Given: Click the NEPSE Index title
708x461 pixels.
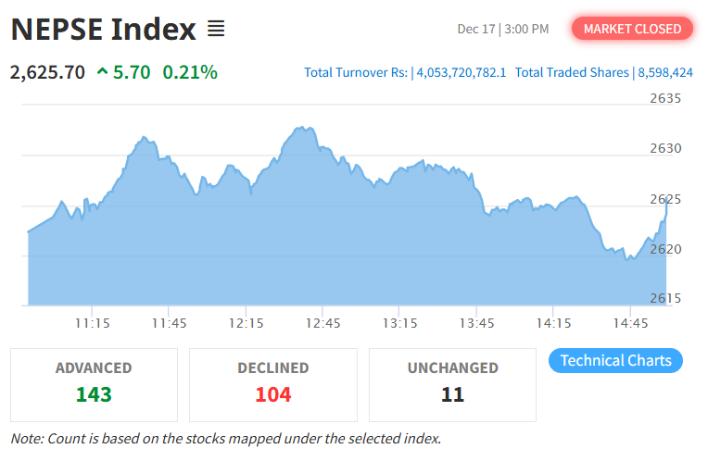Looking at the screenshot, I should (x=103, y=30).
